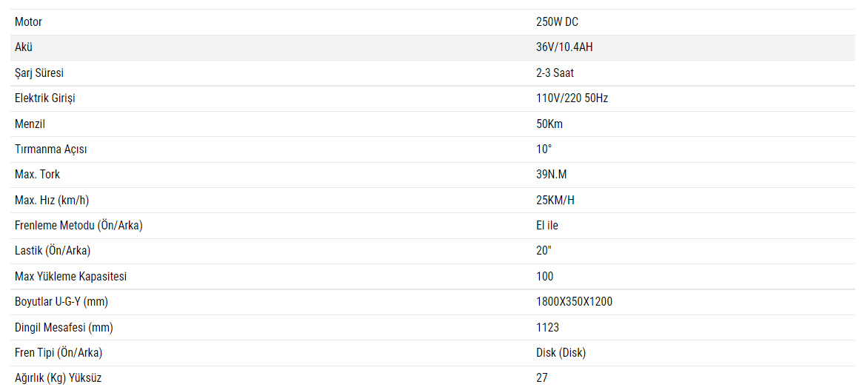The width and height of the screenshot is (859, 390).
Task: Select the El ile value
Action: [547, 225]
